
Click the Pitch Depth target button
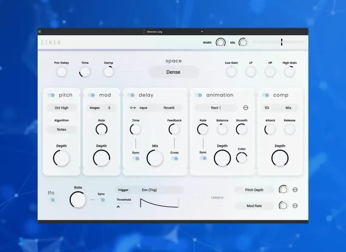pyautogui.click(x=254, y=190)
